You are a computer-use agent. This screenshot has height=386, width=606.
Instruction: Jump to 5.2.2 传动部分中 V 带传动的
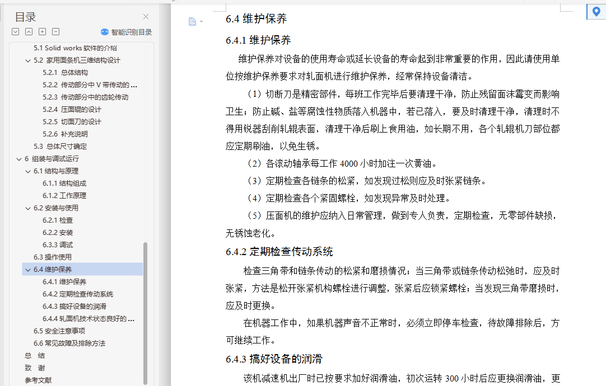click(90, 85)
